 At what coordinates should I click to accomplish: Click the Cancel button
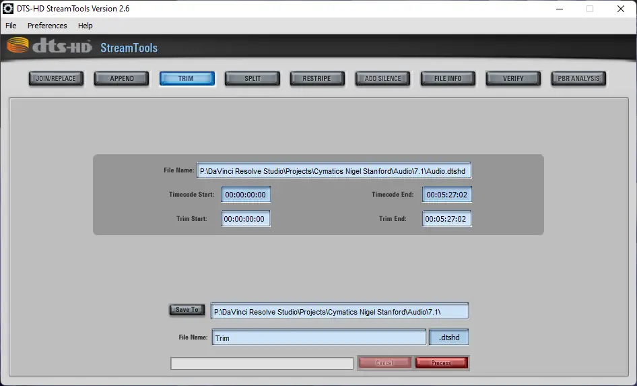click(384, 362)
